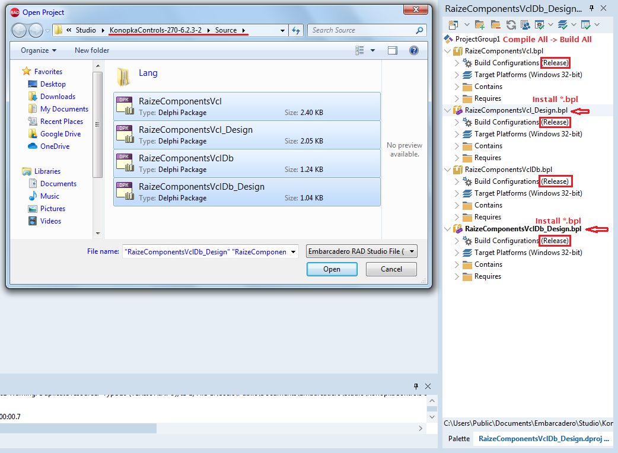Viewport: 618px width, 453px height.
Task: Open the dropdown arrow beside platform layers icon
Action: point(574,25)
